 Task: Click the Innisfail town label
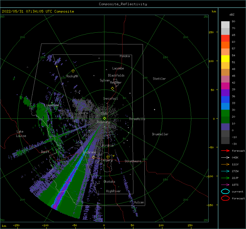[x=110, y=99]
